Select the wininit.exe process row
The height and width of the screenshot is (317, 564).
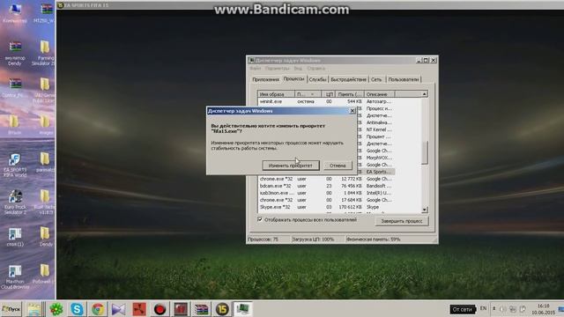pyautogui.click(x=325, y=102)
